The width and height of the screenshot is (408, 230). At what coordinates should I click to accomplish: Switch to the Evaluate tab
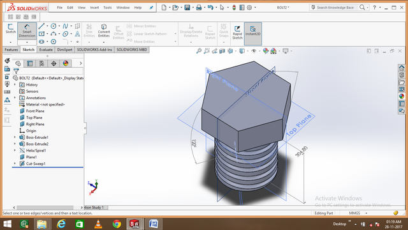[x=46, y=50]
